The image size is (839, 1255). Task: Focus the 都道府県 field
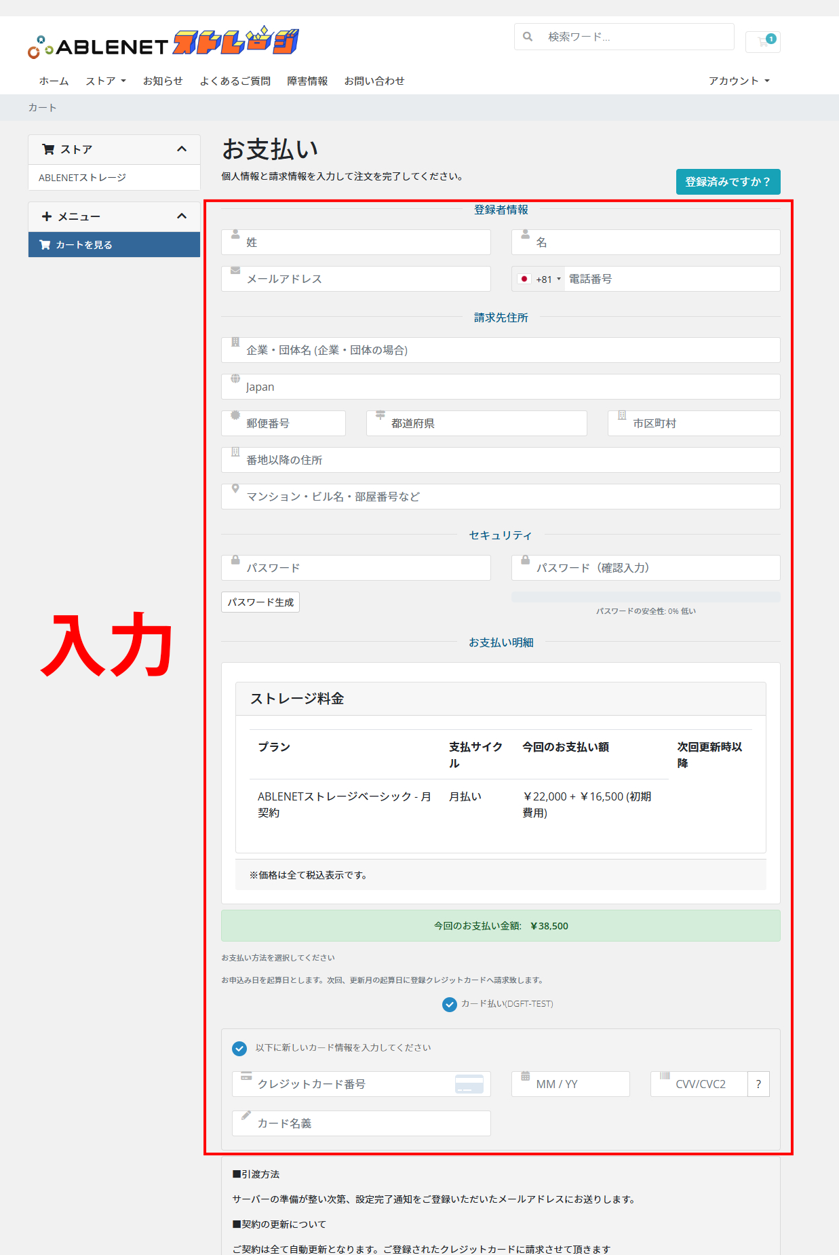477,423
